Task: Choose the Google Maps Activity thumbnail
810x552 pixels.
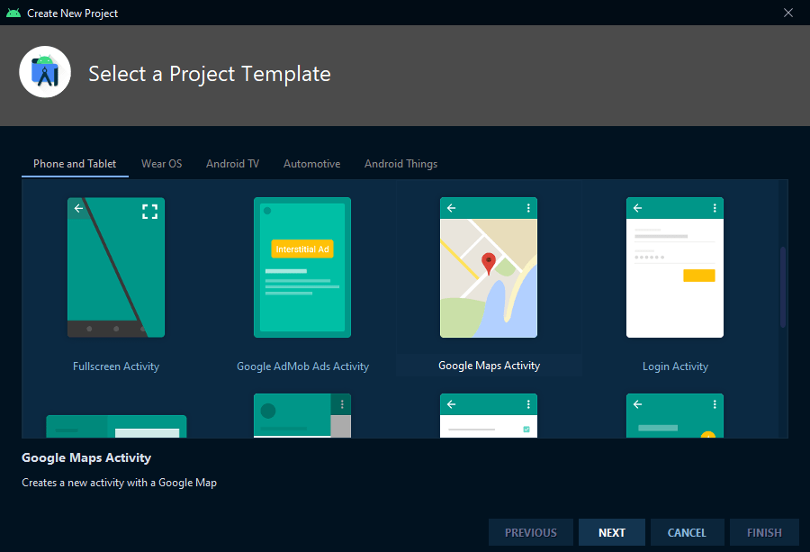Action: coord(489,267)
